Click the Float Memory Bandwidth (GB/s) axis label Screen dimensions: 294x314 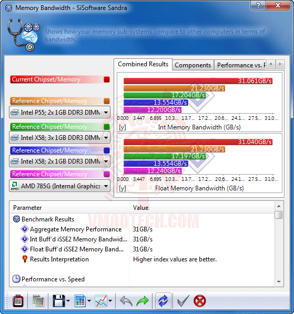point(199,188)
